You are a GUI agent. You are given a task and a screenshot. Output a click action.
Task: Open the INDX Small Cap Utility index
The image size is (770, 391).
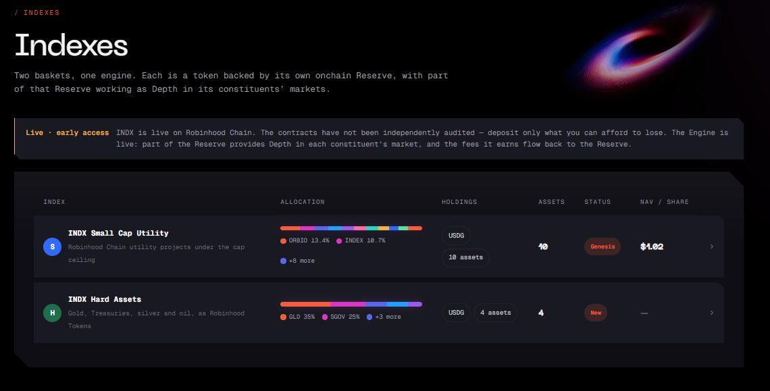118,234
